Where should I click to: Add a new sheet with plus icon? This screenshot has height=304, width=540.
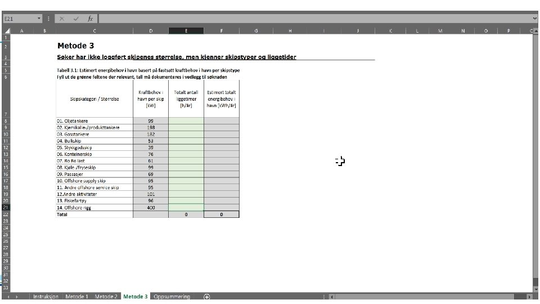tap(206, 297)
